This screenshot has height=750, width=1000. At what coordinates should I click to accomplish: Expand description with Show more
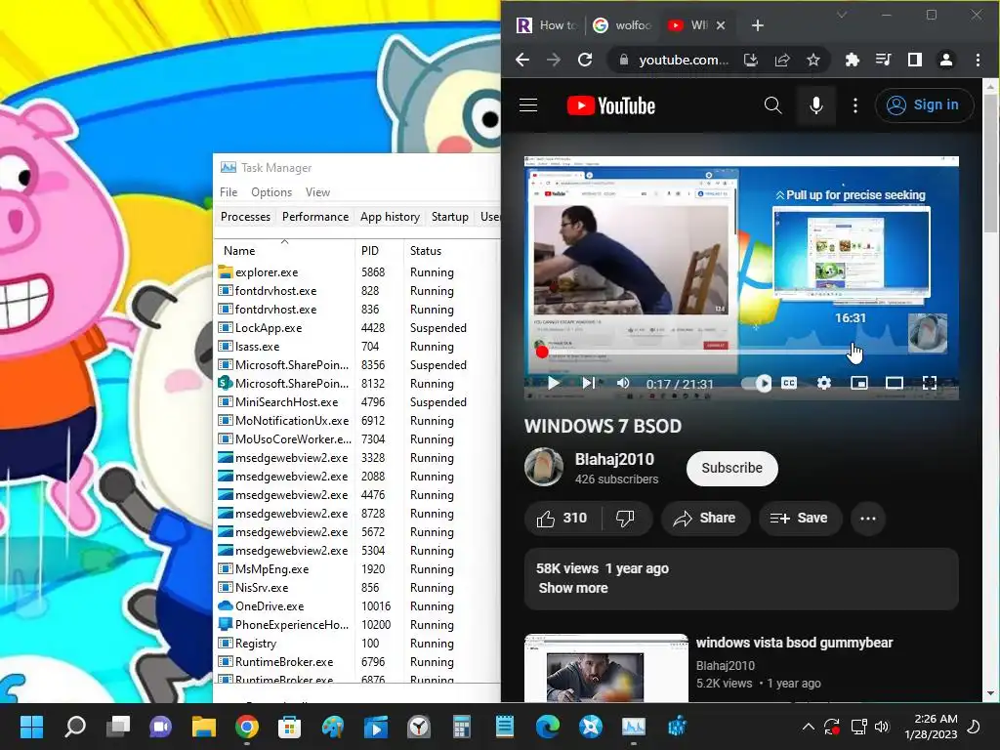[x=572, y=588]
